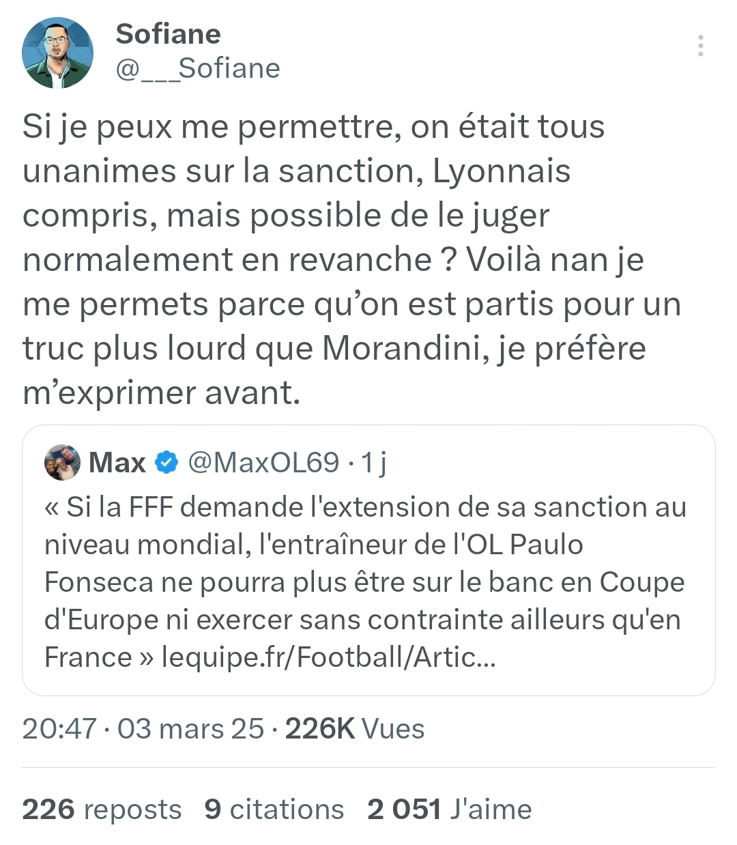Click the 20:47 · 03 mars 25 timestamp

pyautogui.click(x=143, y=729)
